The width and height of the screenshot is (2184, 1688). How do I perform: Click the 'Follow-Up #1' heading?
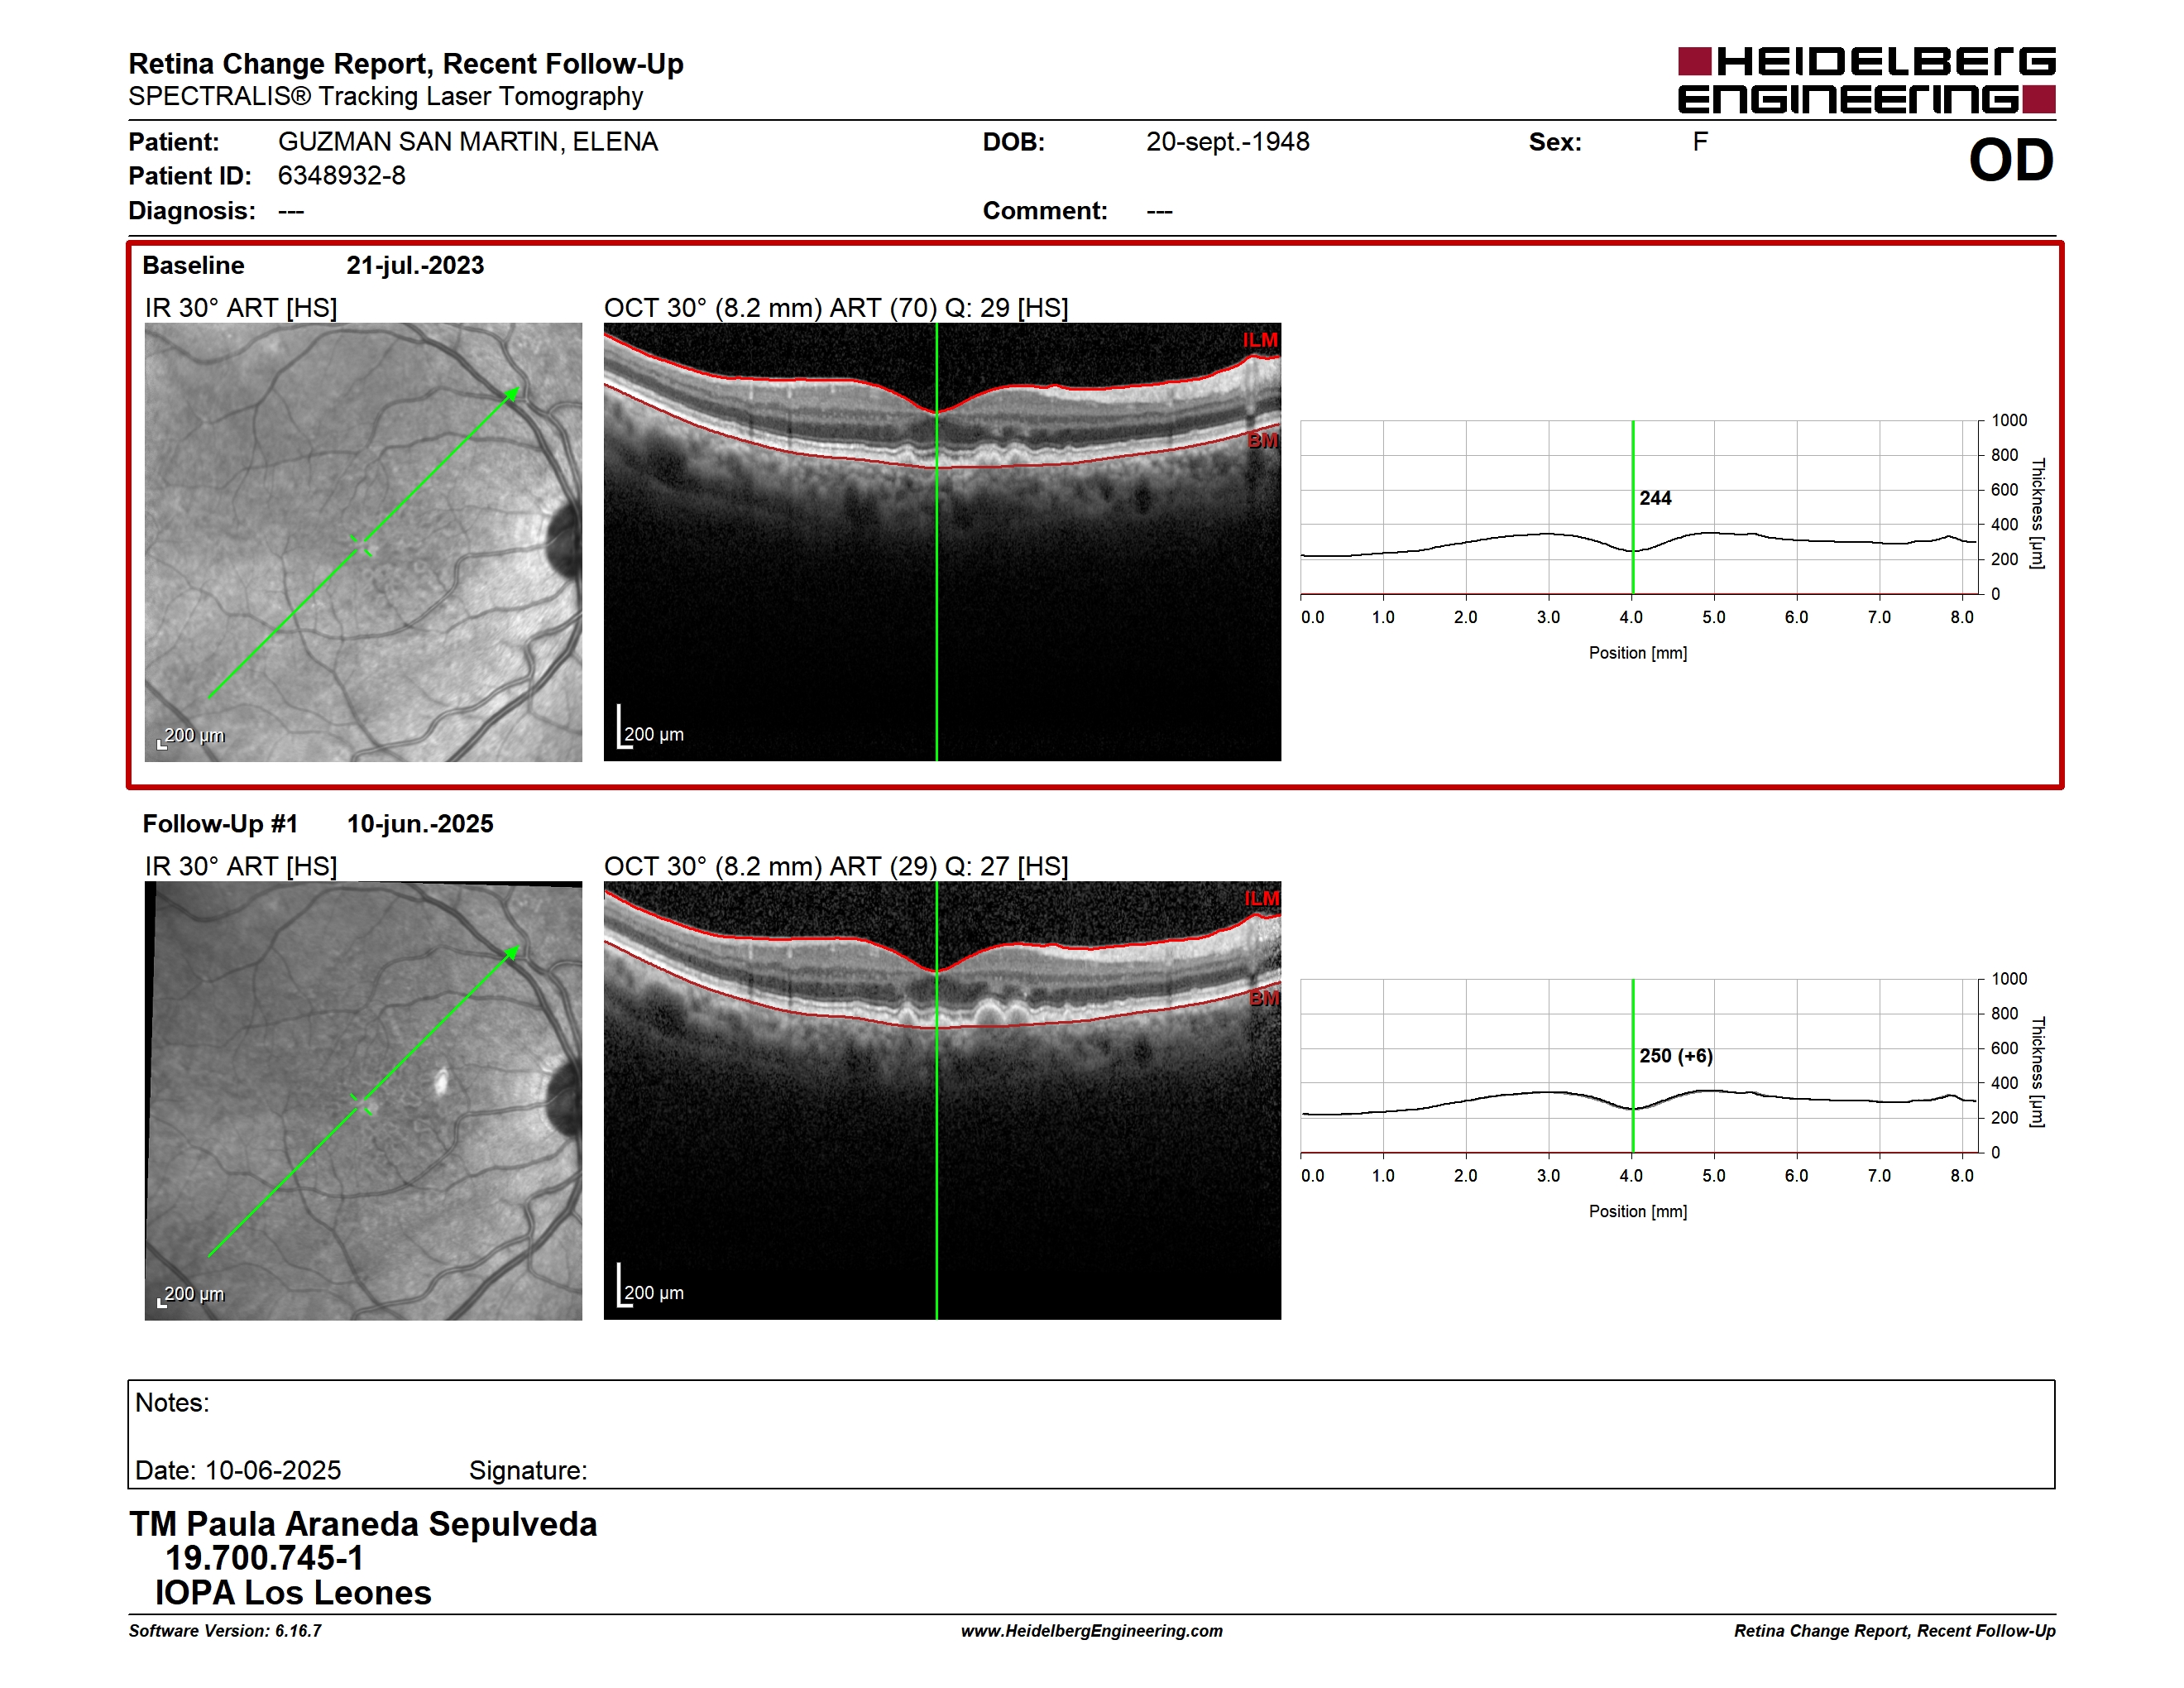[220, 824]
